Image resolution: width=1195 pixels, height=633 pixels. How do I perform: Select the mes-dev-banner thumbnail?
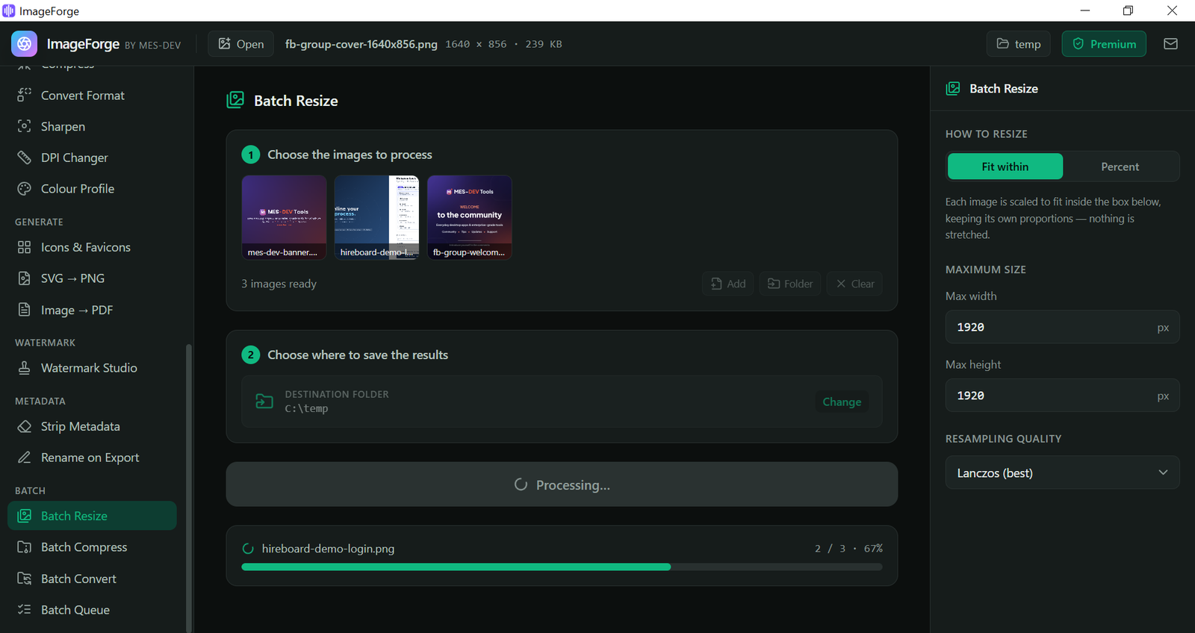coord(284,218)
